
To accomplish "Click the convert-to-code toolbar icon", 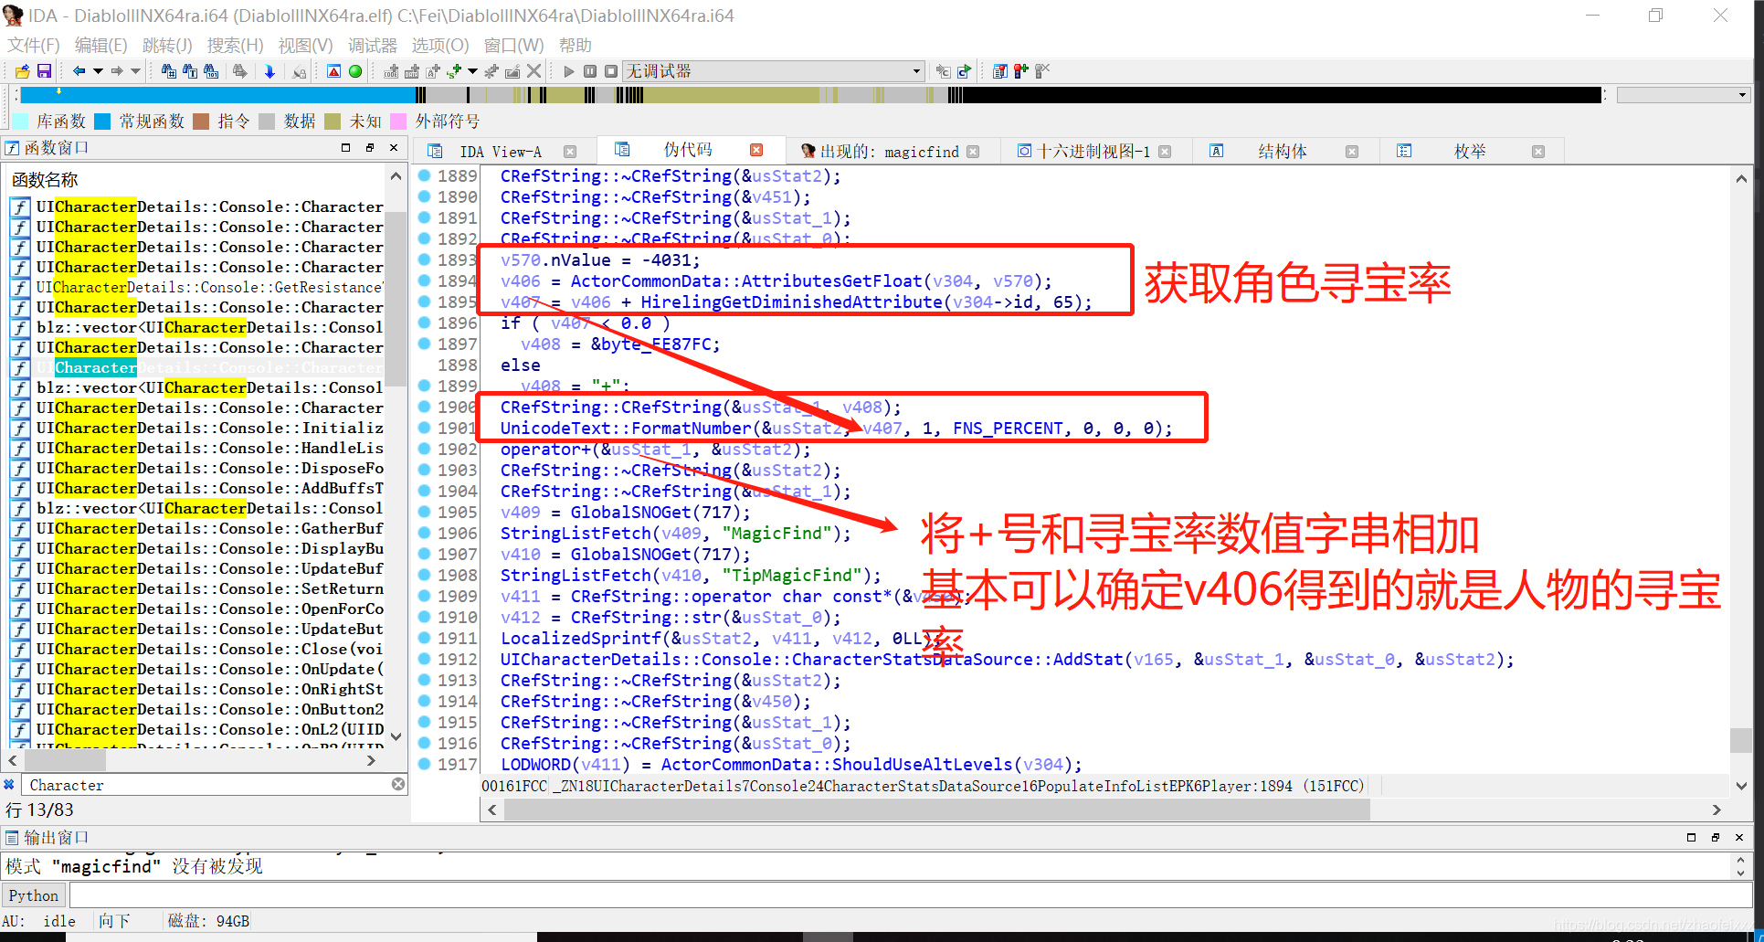I will (x=391, y=71).
